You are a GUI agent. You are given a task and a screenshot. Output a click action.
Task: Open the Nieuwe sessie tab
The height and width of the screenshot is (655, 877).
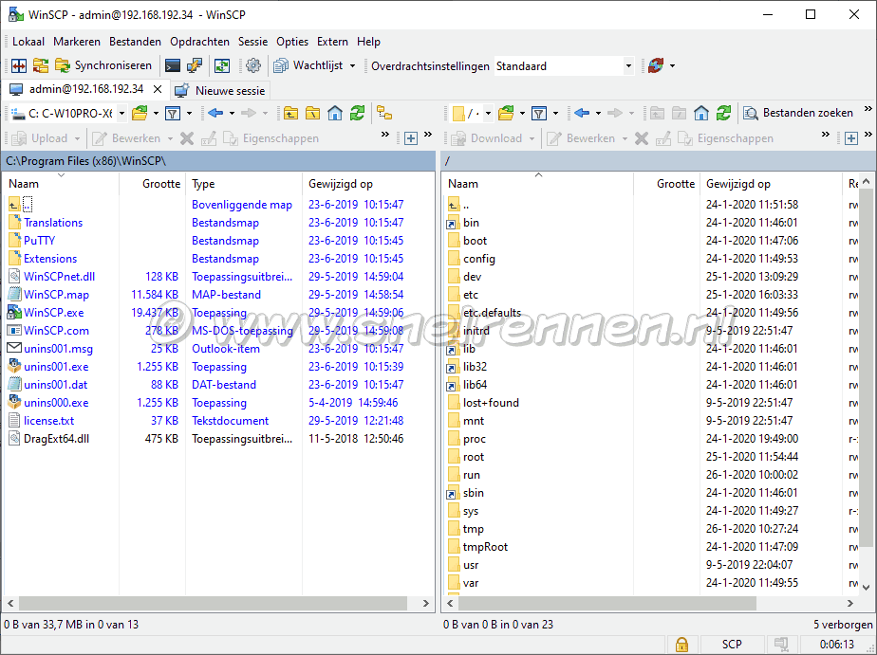pyautogui.click(x=220, y=90)
